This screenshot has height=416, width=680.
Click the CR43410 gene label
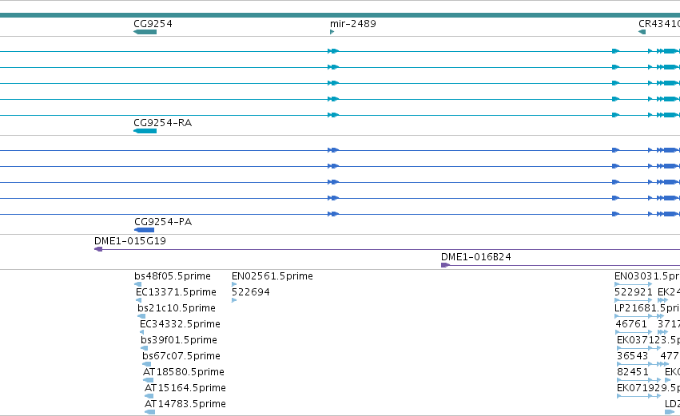(x=658, y=23)
